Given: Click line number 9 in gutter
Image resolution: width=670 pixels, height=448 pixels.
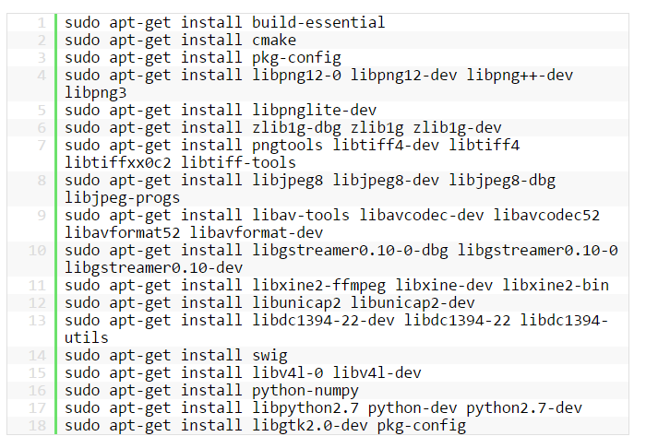Looking at the screenshot, I should 42,215.
